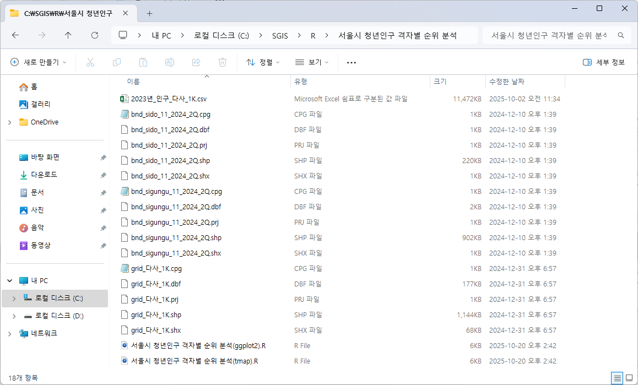This screenshot has width=638, height=385.
Task: Select file grid_다사_1K.shp
Action: [x=156, y=315]
